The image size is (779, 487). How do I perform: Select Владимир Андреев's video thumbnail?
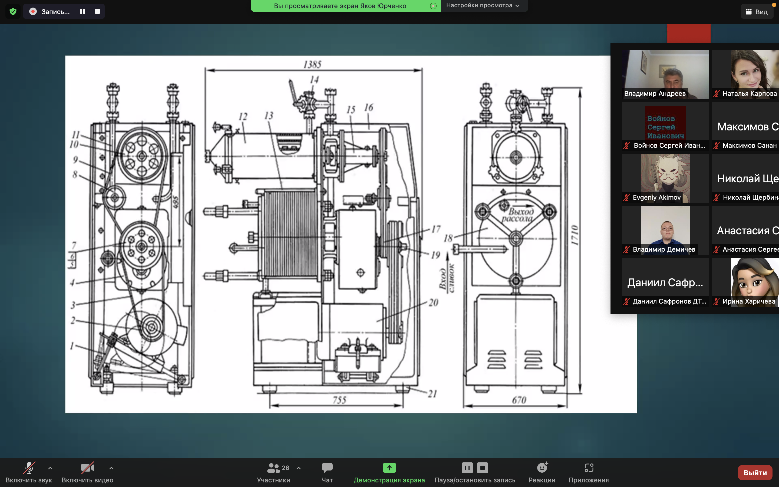pos(665,74)
